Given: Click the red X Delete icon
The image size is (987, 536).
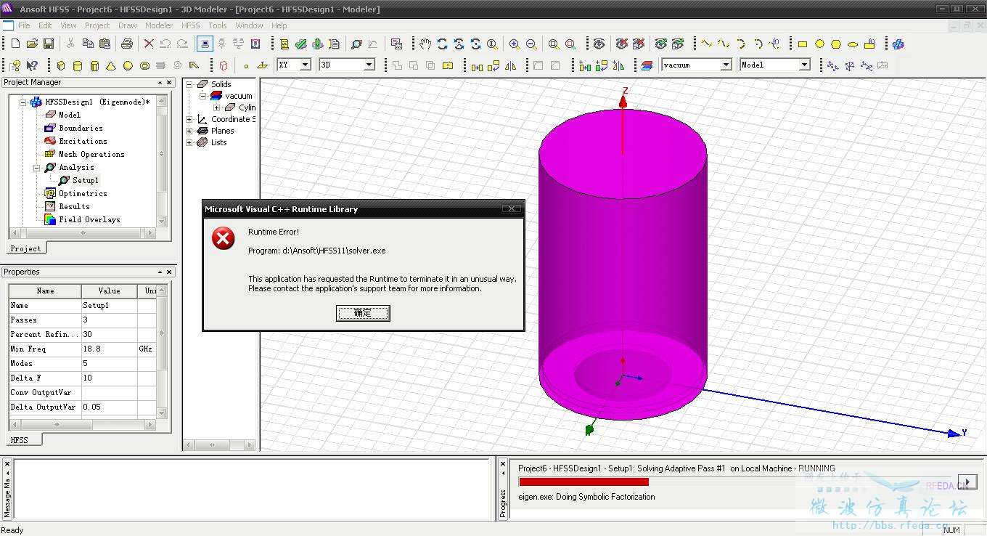Looking at the screenshot, I should (x=149, y=44).
